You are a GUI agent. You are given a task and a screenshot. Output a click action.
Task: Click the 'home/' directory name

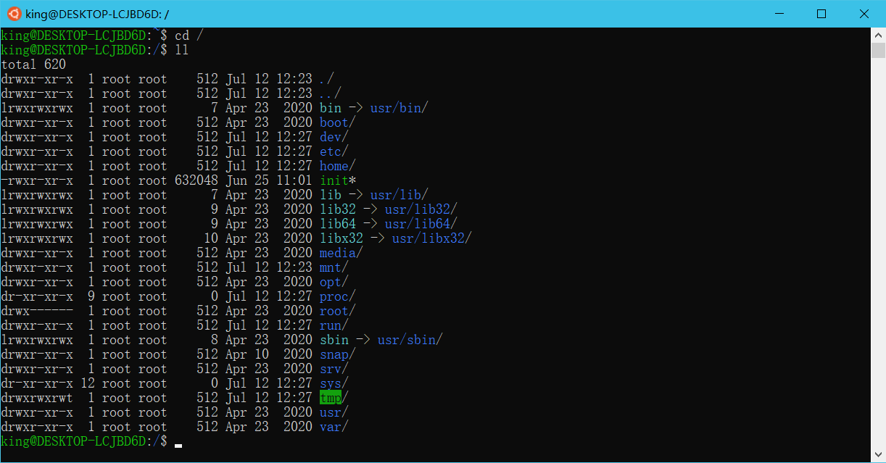[x=338, y=166]
